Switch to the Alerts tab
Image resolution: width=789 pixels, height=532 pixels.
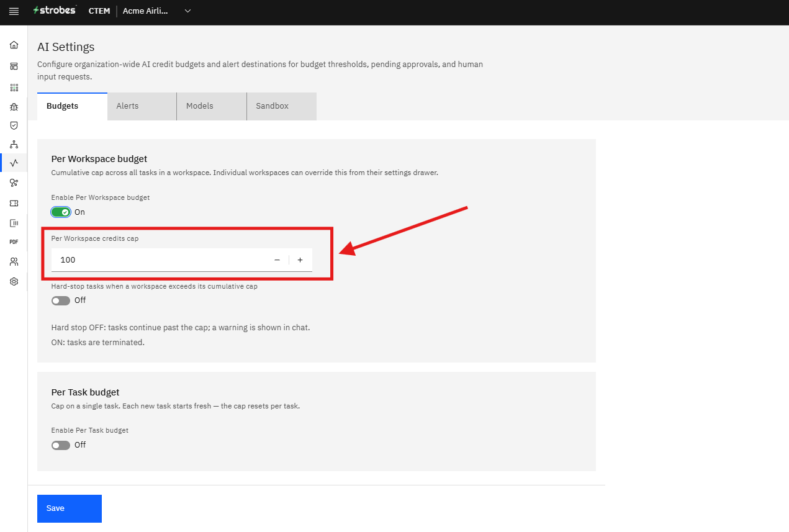click(x=142, y=106)
